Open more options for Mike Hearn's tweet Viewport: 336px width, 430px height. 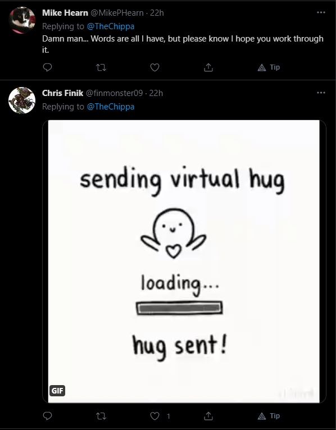[321, 12]
